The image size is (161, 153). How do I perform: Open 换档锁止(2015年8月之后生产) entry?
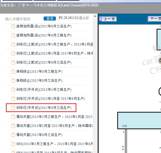point(39,81)
